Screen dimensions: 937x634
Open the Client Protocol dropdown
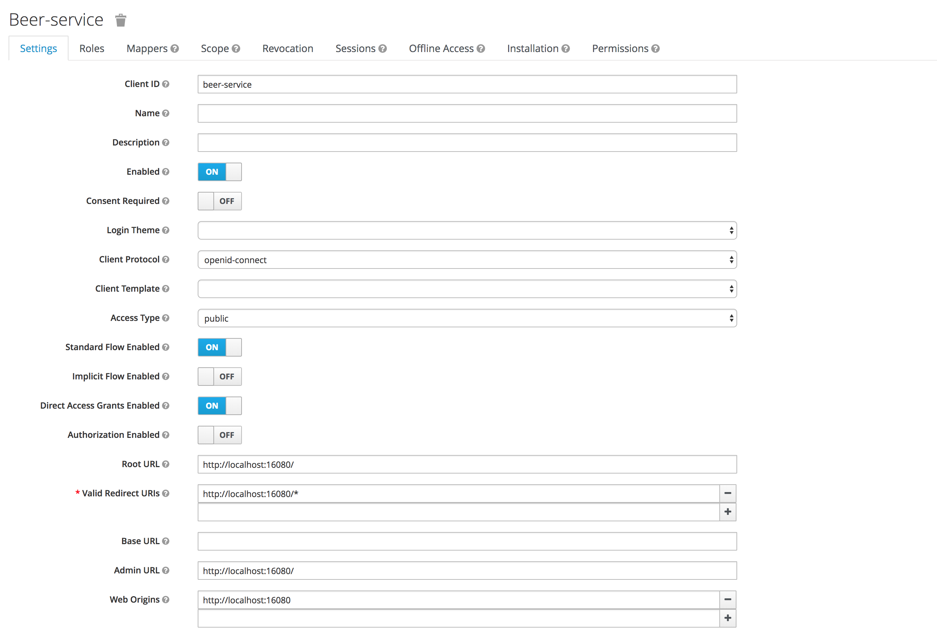(x=467, y=260)
